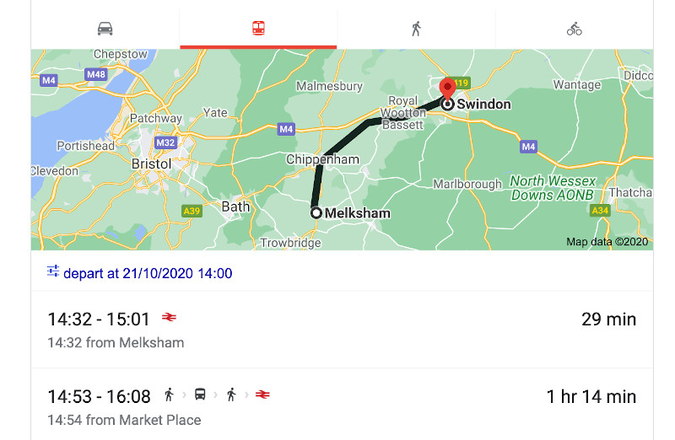Open departure options settings icon

53,271
